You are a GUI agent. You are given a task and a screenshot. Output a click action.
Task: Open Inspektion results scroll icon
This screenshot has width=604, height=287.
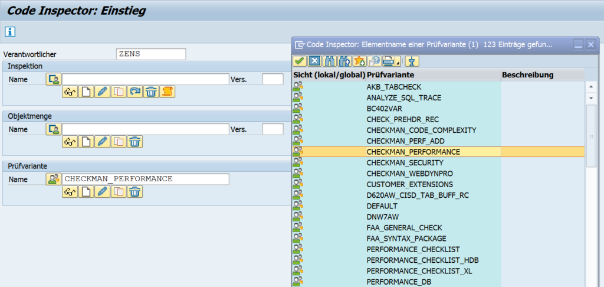(x=168, y=92)
